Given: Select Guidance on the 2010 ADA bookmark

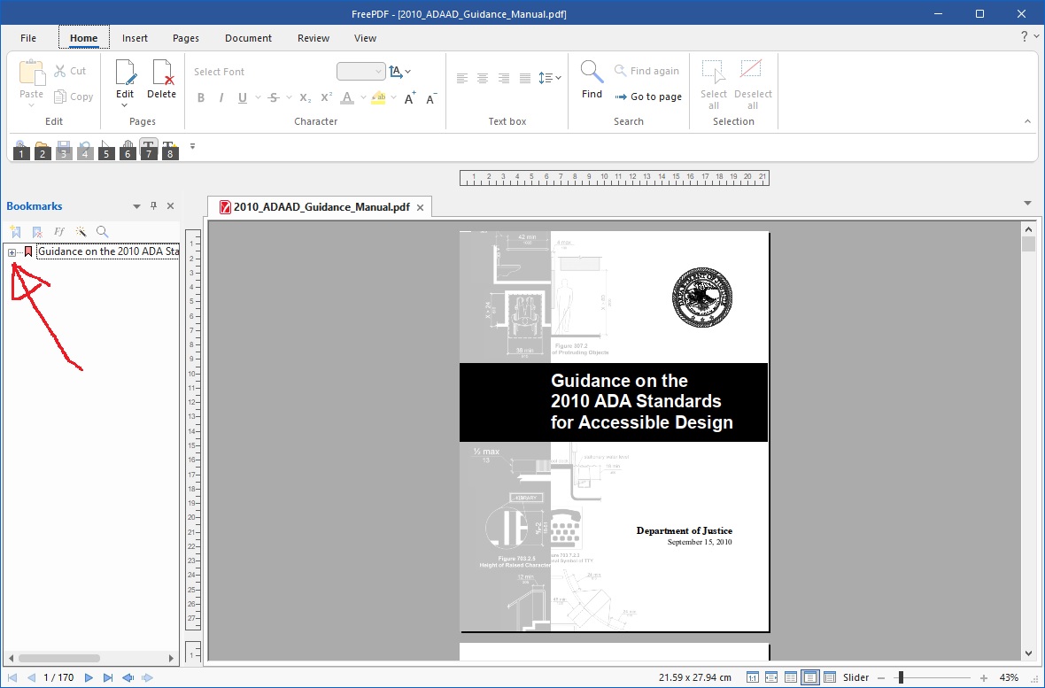Looking at the screenshot, I should click(x=108, y=251).
